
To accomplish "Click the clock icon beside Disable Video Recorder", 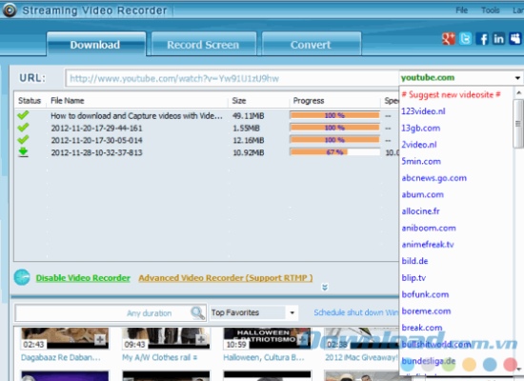I will click(x=22, y=277).
